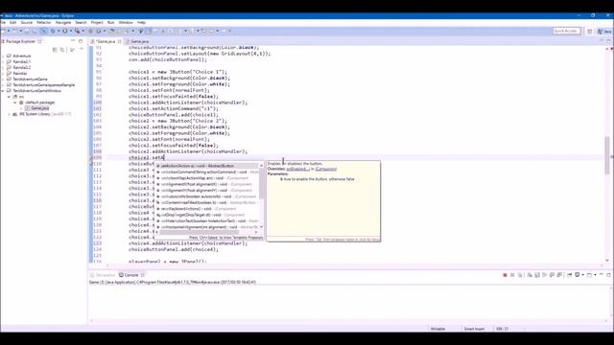Viewport: 614px width, 345px height.
Task: Toggle Word Wrap in Console toolbar
Action: 545,275
